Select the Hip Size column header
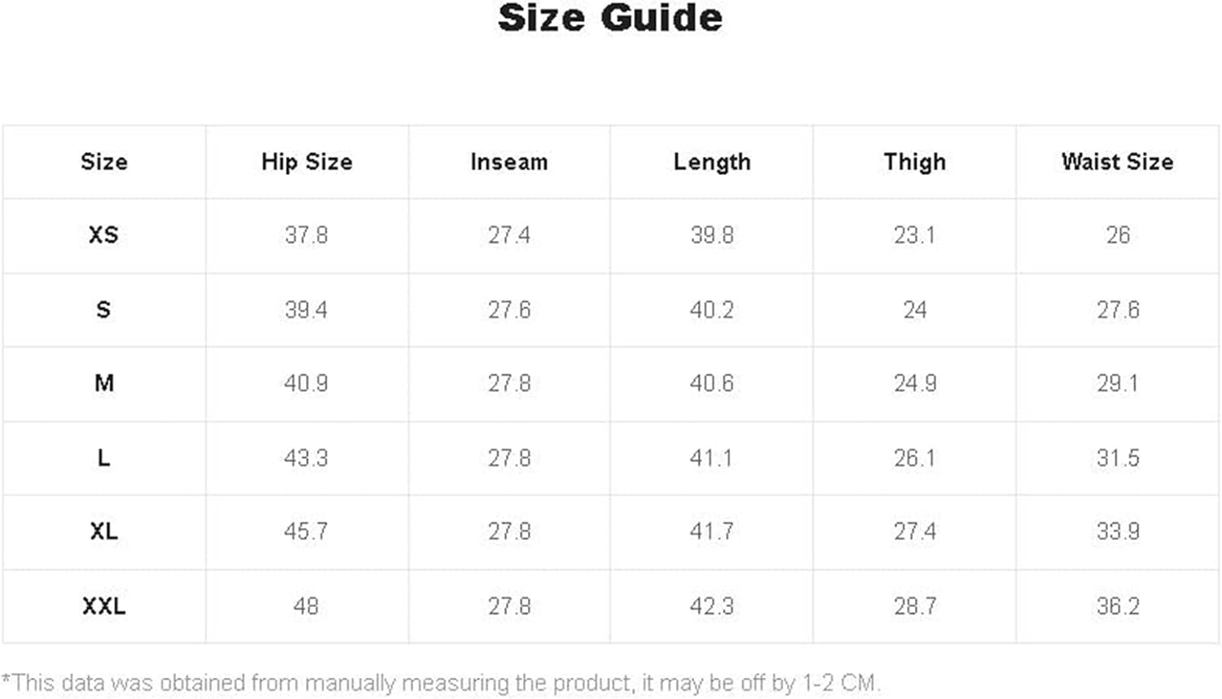Image resolution: width=1222 pixels, height=699 pixels. (x=306, y=162)
